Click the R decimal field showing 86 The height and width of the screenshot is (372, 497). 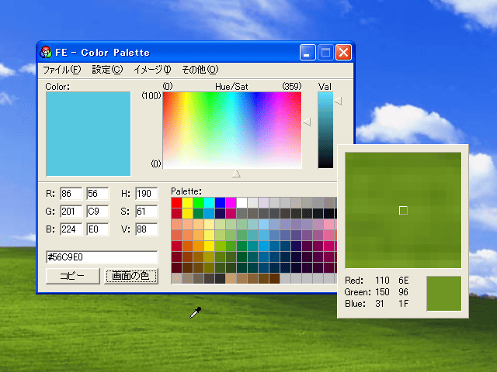click(71, 194)
